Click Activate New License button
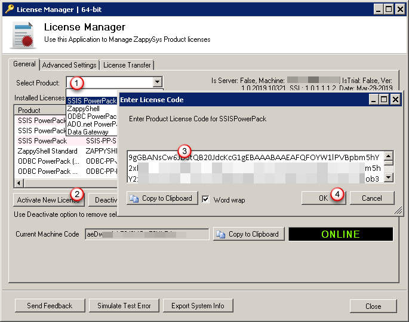The height and width of the screenshot is (322, 409). click(x=49, y=200)
